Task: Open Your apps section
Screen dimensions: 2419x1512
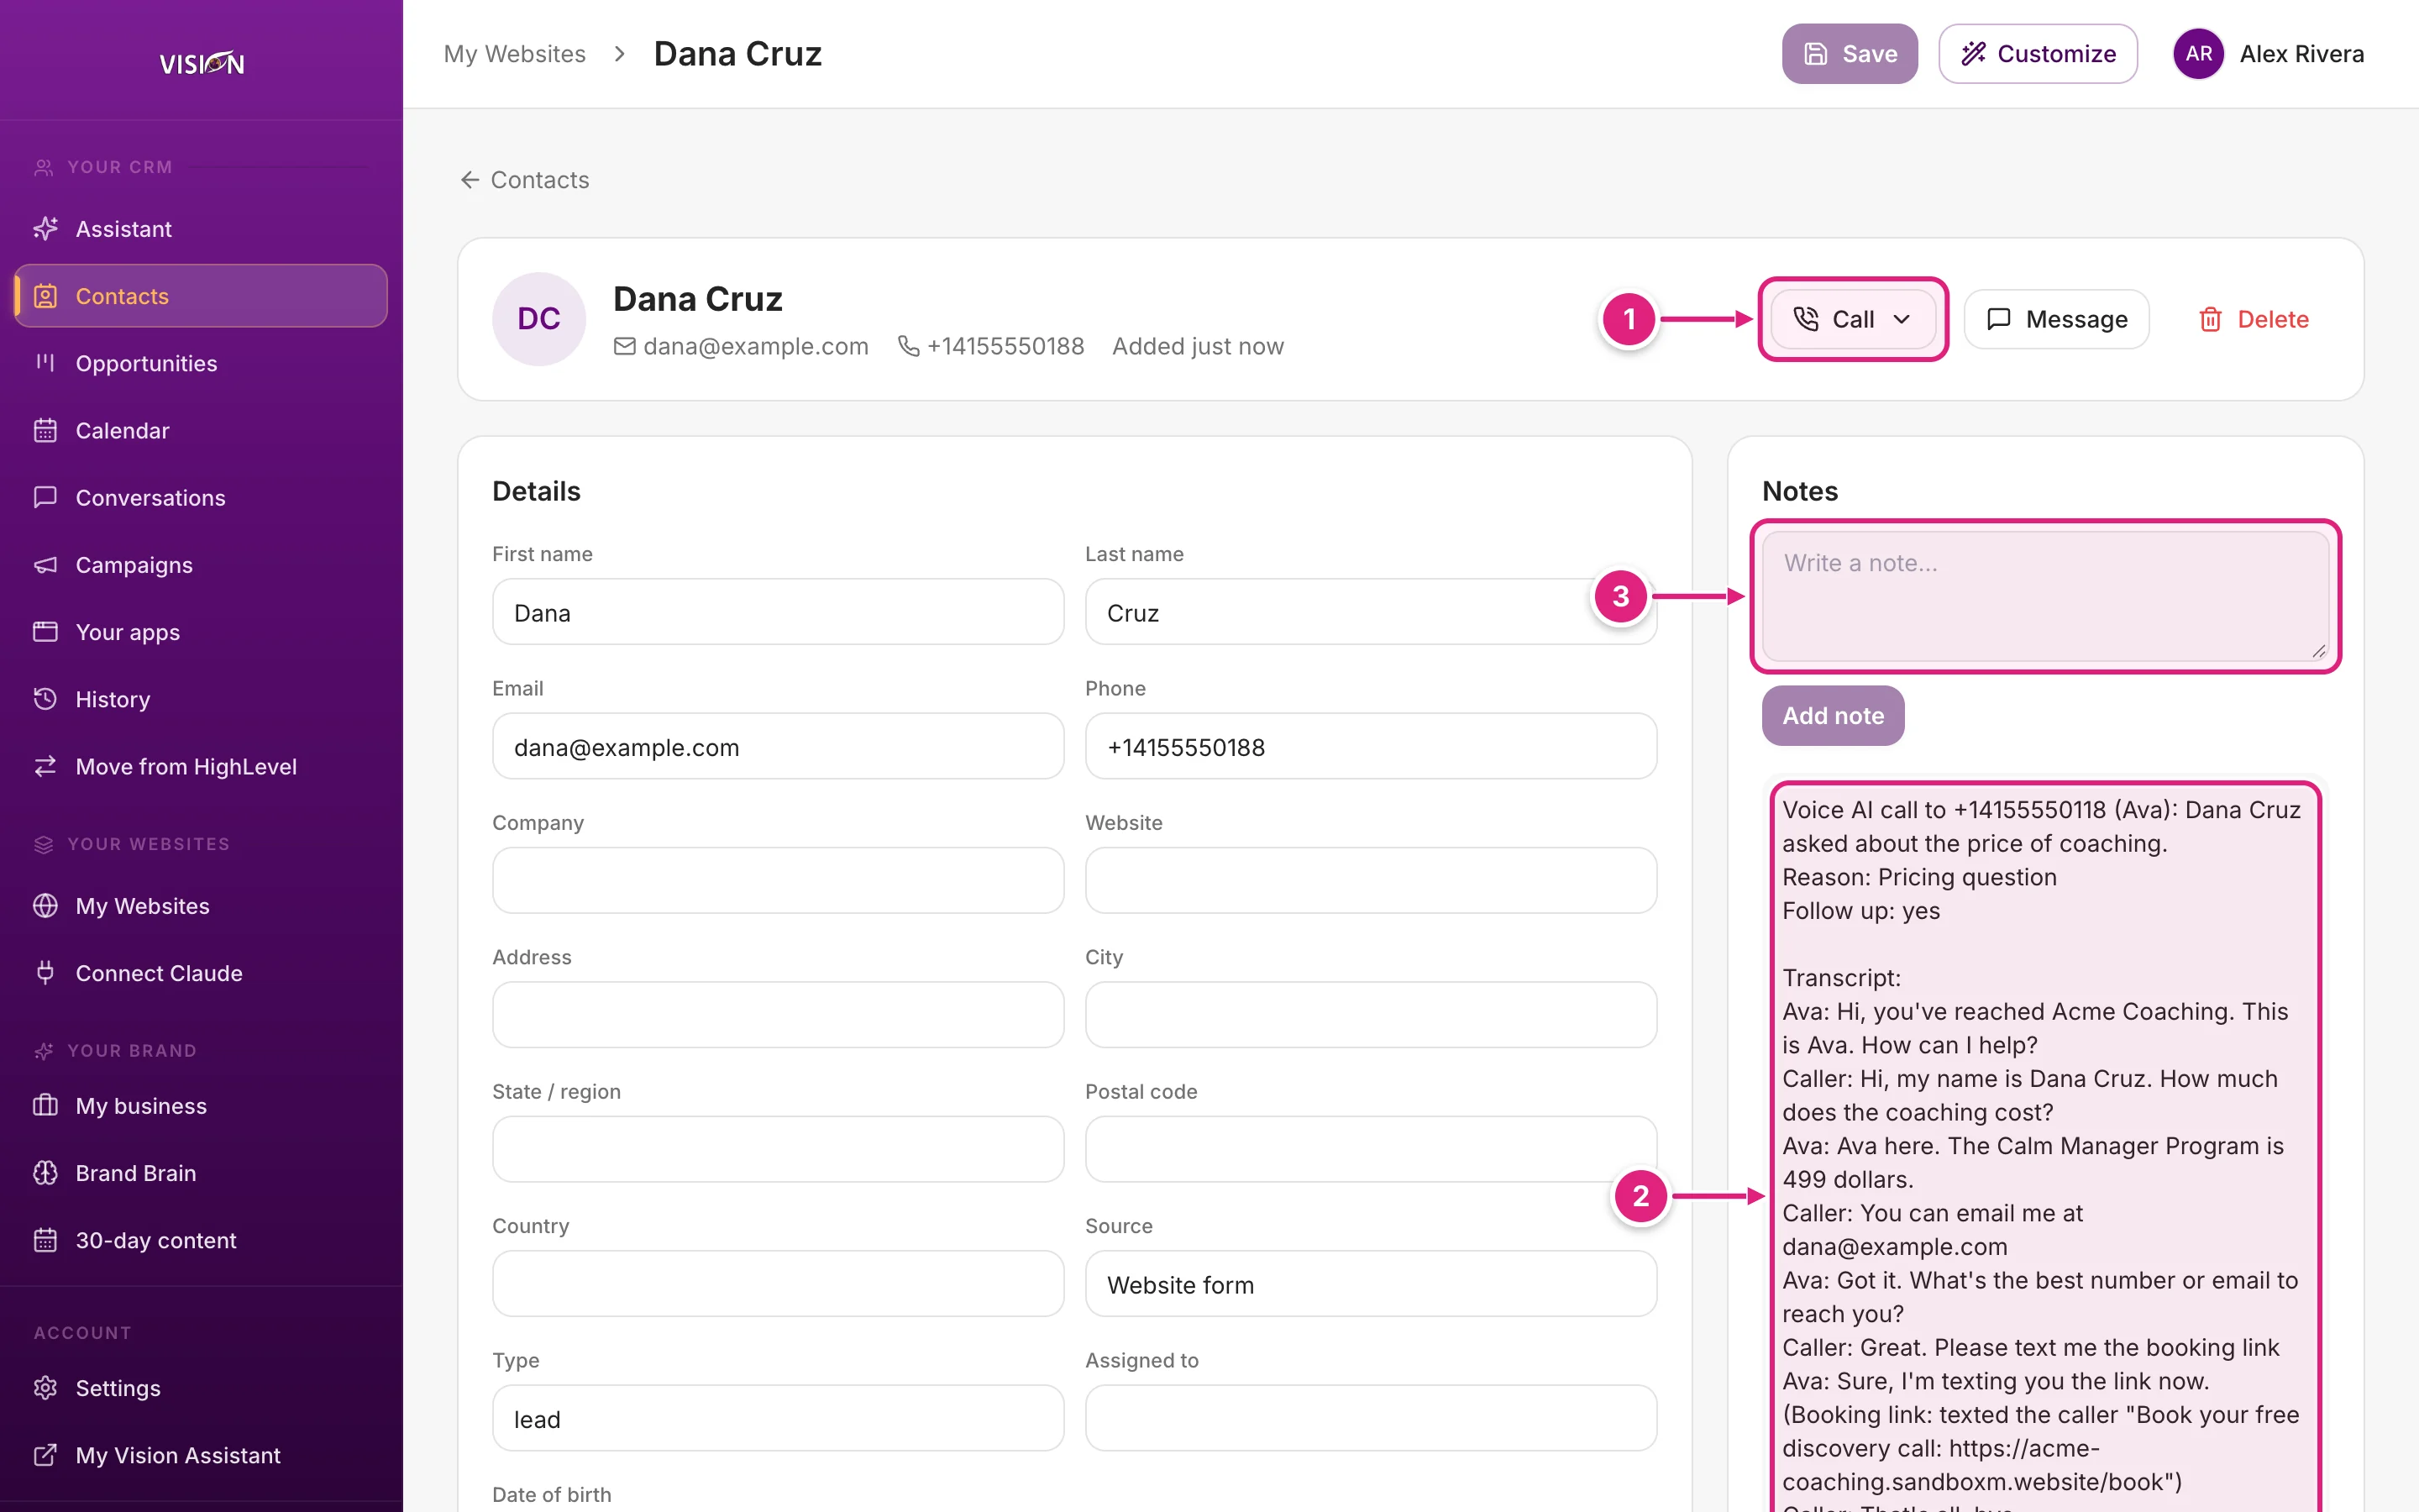Action: (x=201, y=632)
